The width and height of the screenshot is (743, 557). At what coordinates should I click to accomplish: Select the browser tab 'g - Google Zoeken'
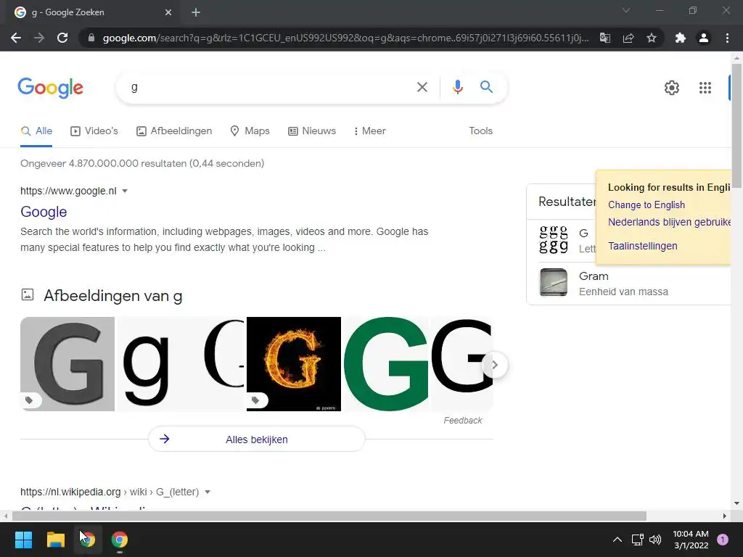coord(91,12)
